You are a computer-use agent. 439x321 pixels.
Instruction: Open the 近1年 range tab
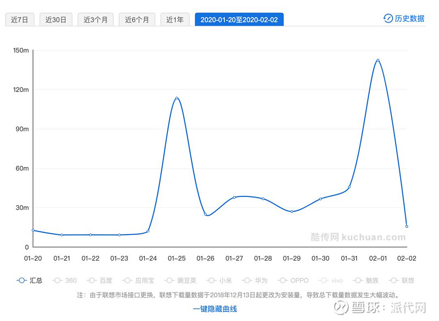[175, 20]
